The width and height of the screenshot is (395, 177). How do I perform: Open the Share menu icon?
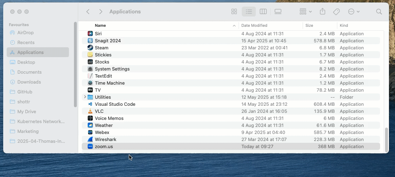pos(322,12)
